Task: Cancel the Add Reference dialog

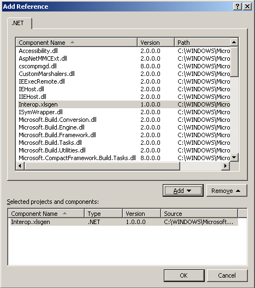Action: pos(227,275)
